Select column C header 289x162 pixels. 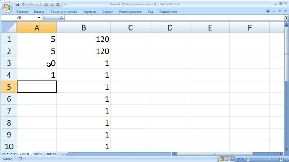coord(131,27)
